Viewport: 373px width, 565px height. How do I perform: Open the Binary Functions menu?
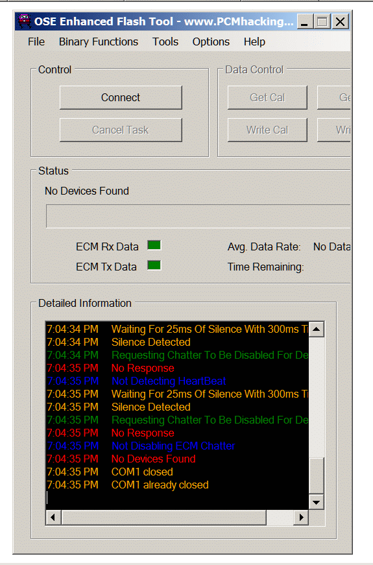(x=99, y=42)
